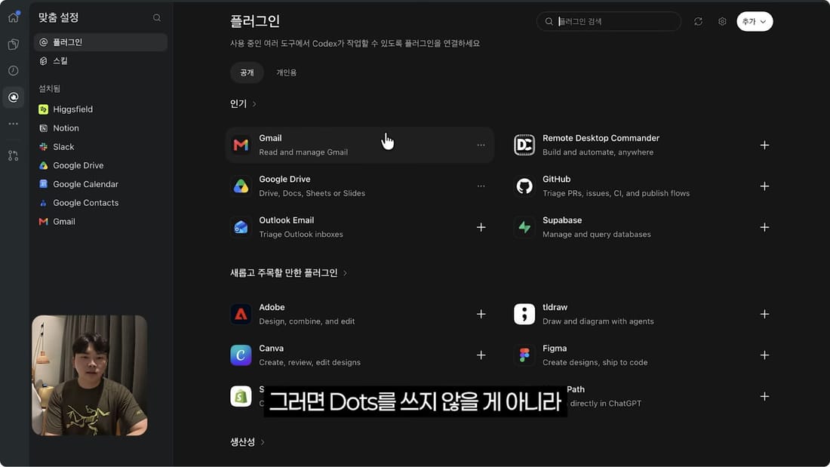830x467 pixels.
Task: Focus the 플러그인 검색 search field
Action: (609, 21)
